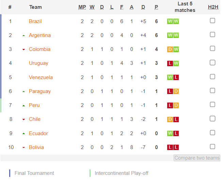
Task: Click Venezuela's green W result badge
Action: click(170, 77)
